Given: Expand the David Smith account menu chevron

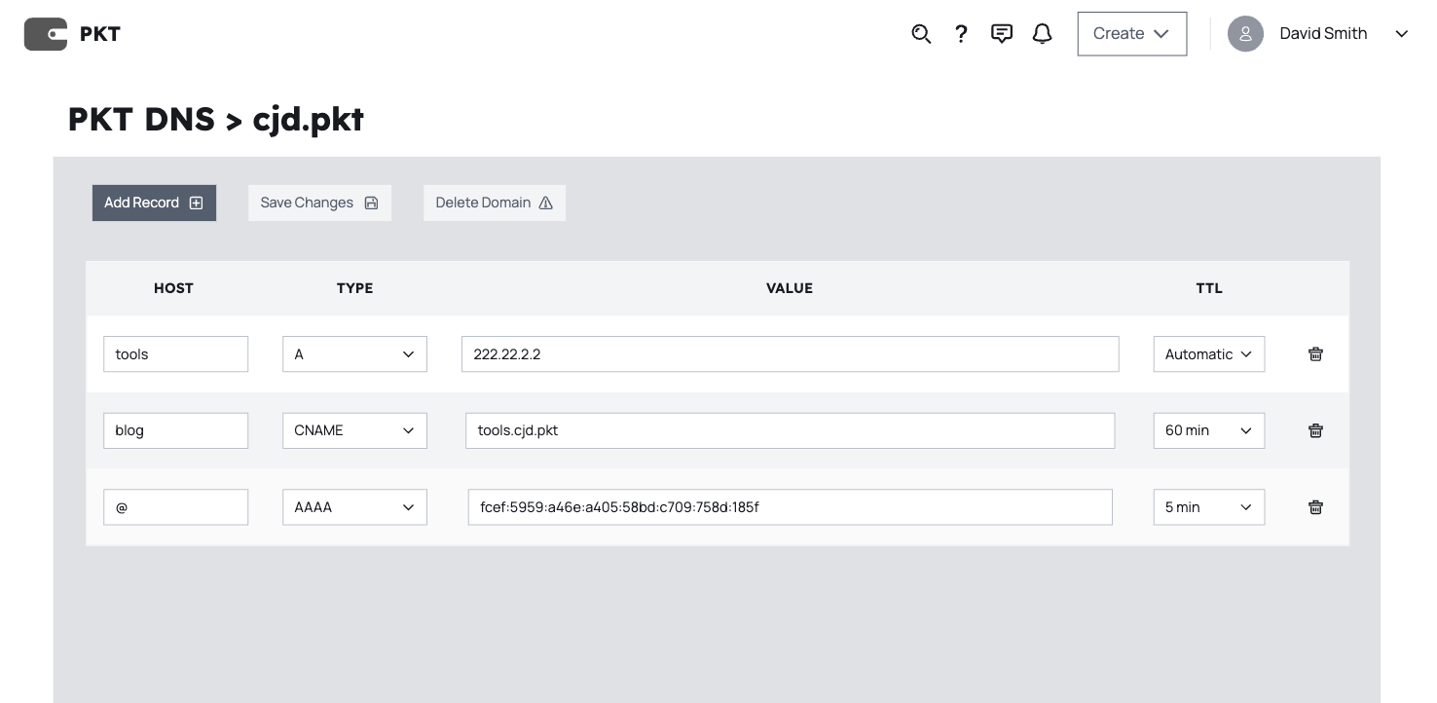Looking at the screenshot, I should point(1402,34).
